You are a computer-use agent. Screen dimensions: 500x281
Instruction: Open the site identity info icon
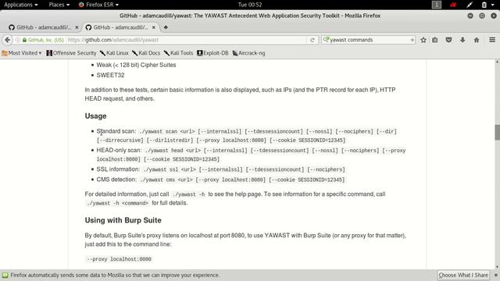coord(18,40)
